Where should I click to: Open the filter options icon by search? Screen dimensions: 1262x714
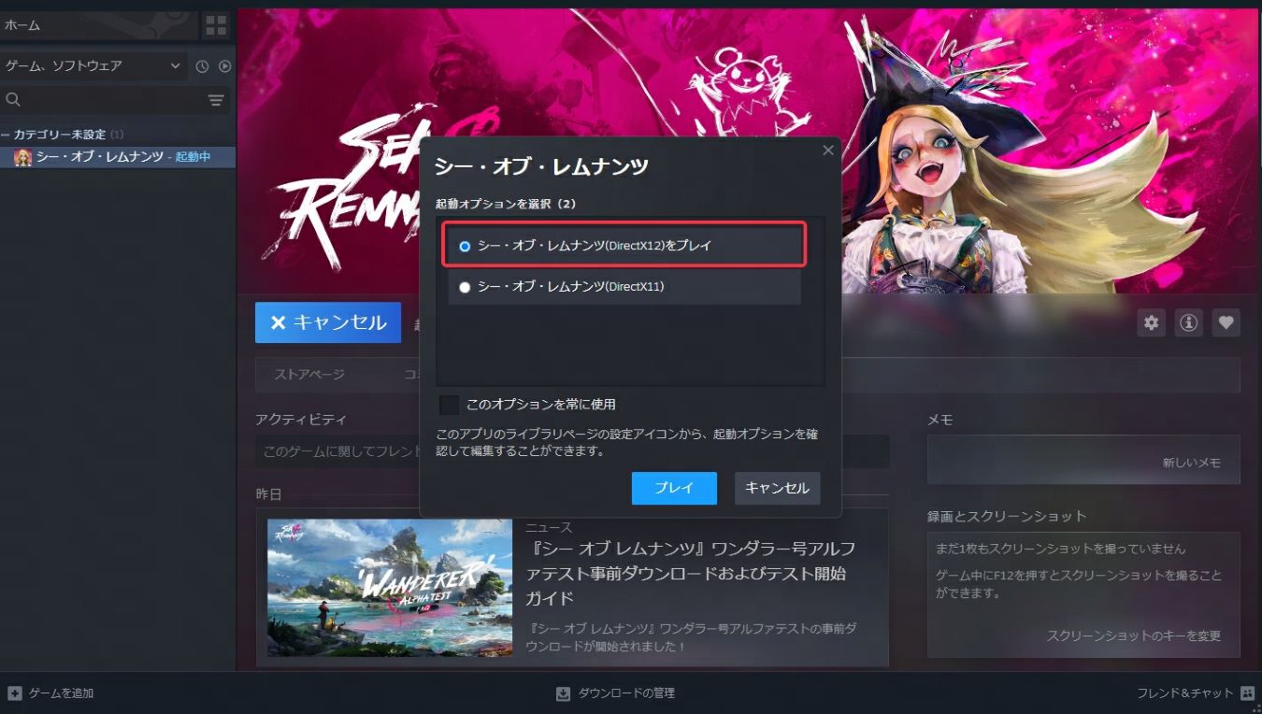pyautogui.click(x=216, y=100)
